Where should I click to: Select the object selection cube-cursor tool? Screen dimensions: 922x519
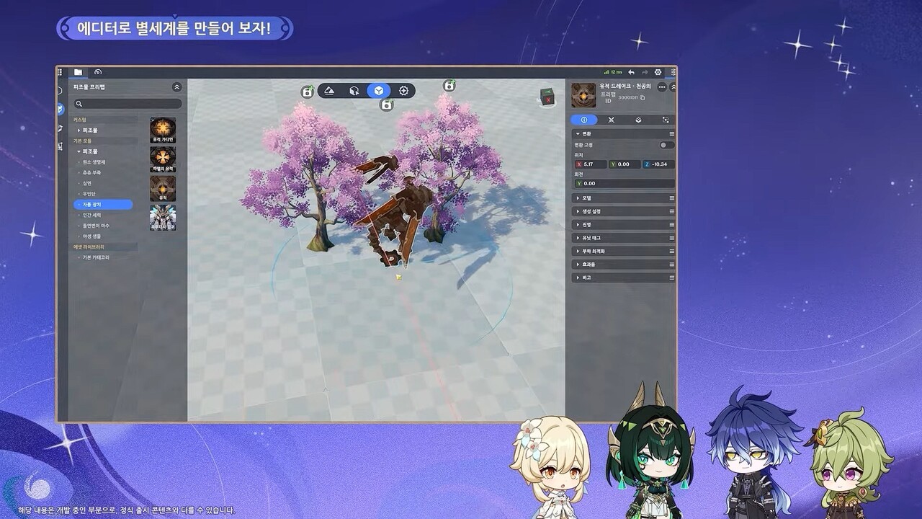tap(354, 91)
